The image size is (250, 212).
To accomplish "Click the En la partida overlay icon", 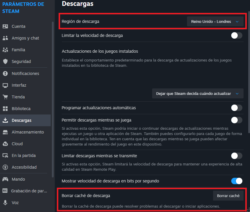I will (x=5, y=155).
